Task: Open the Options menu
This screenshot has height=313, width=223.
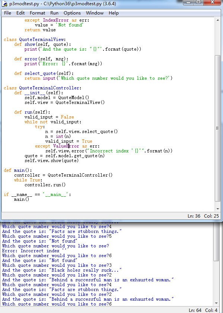Action: (72, 13)
